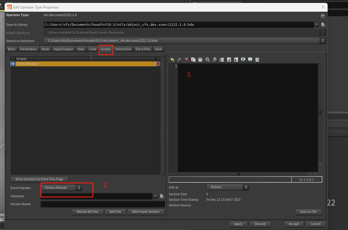Redo an edit using the redo arrow
Screen dimensions: 348x230
(x=179, y=60)
